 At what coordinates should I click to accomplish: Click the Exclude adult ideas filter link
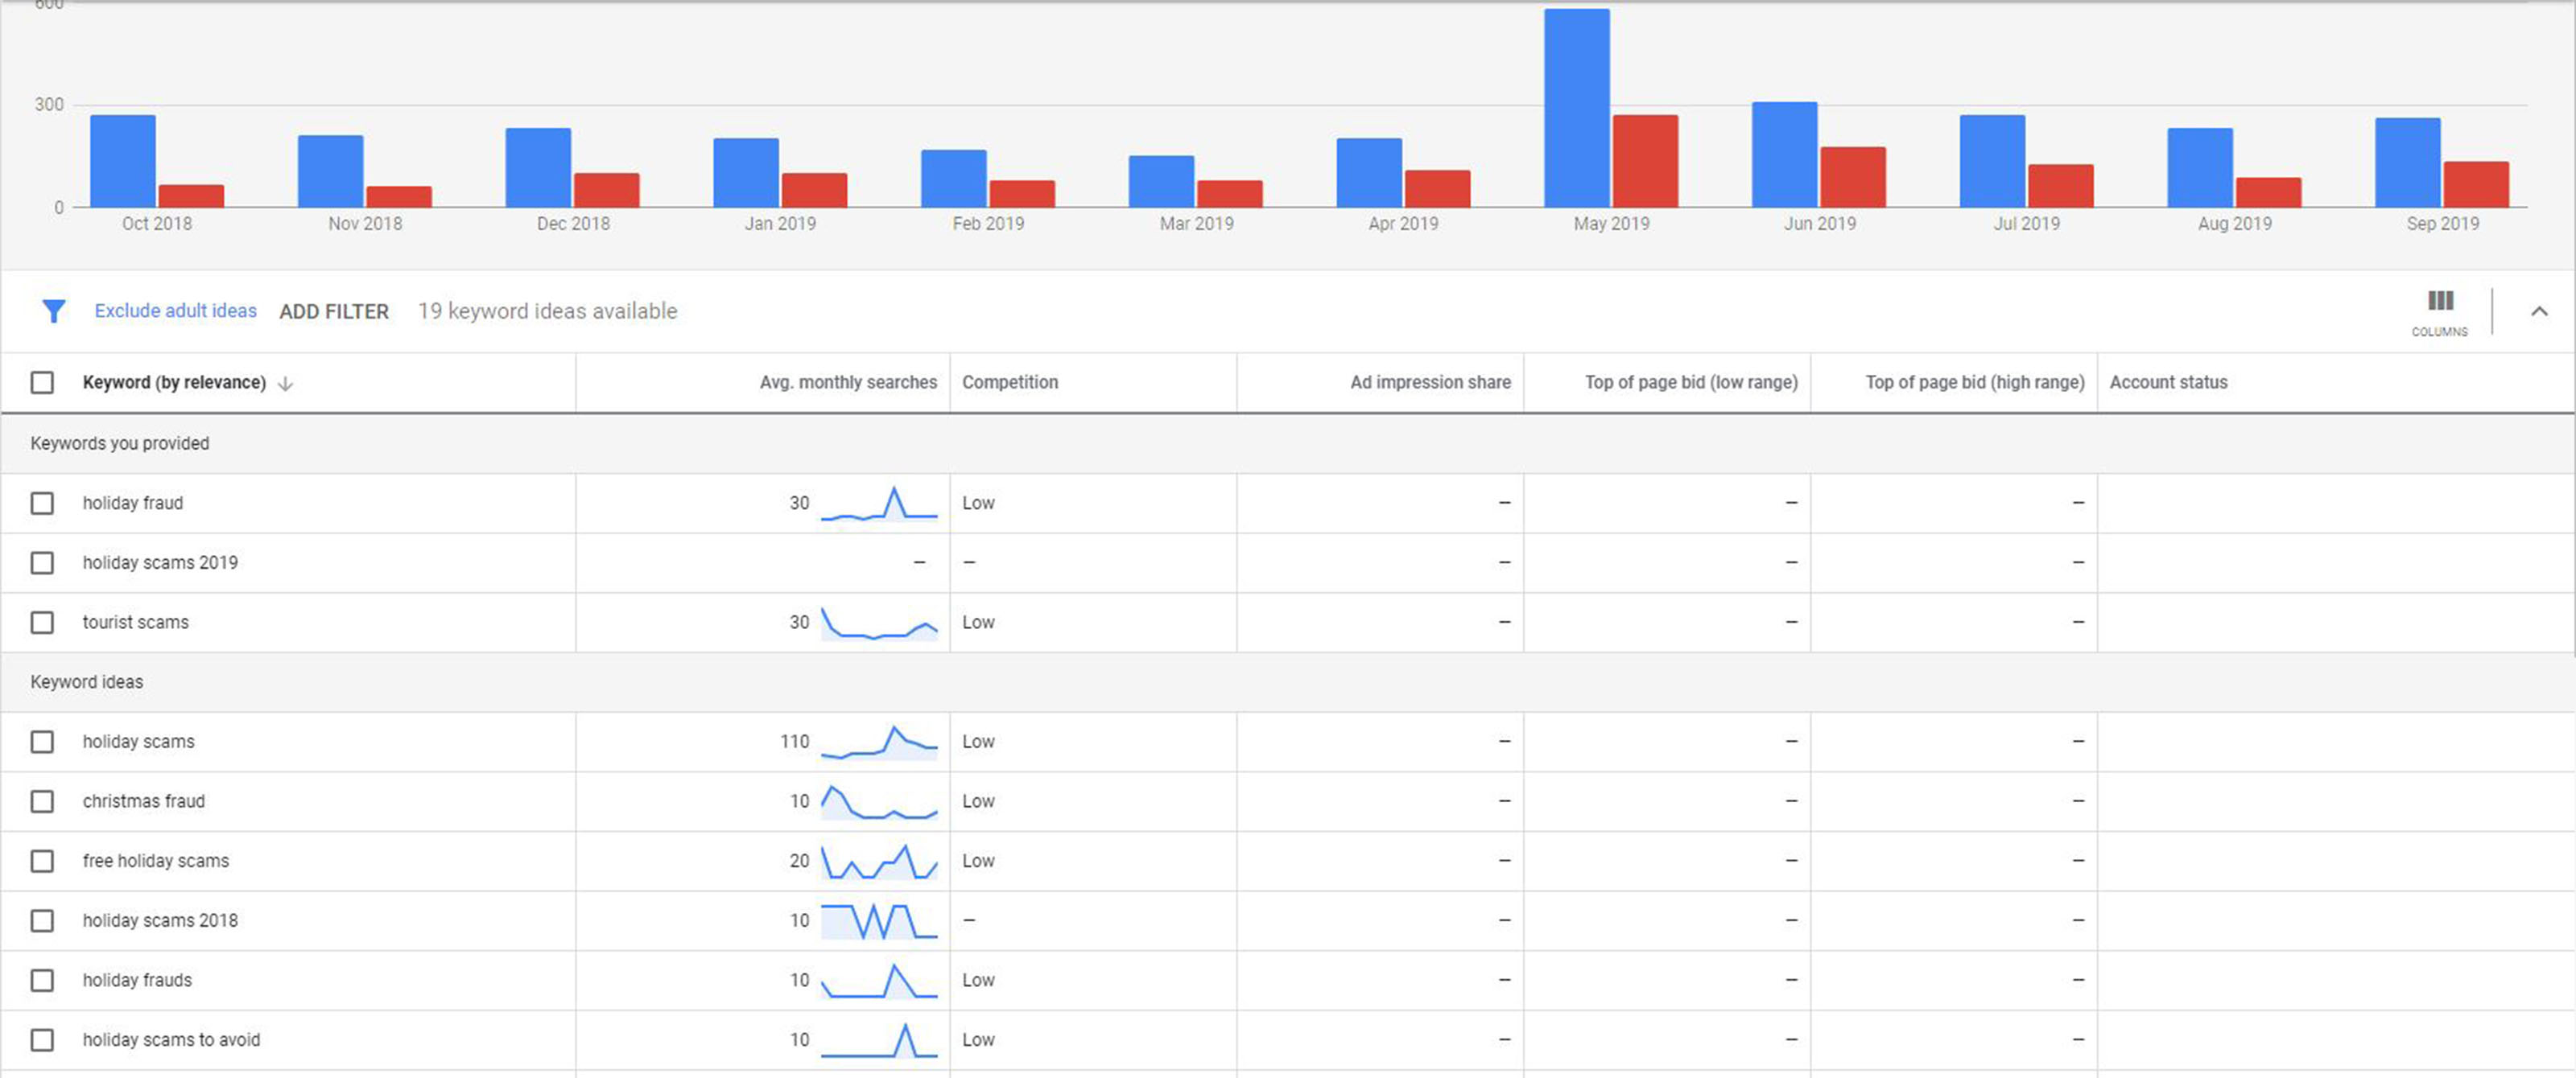click(x=175, y=311)
